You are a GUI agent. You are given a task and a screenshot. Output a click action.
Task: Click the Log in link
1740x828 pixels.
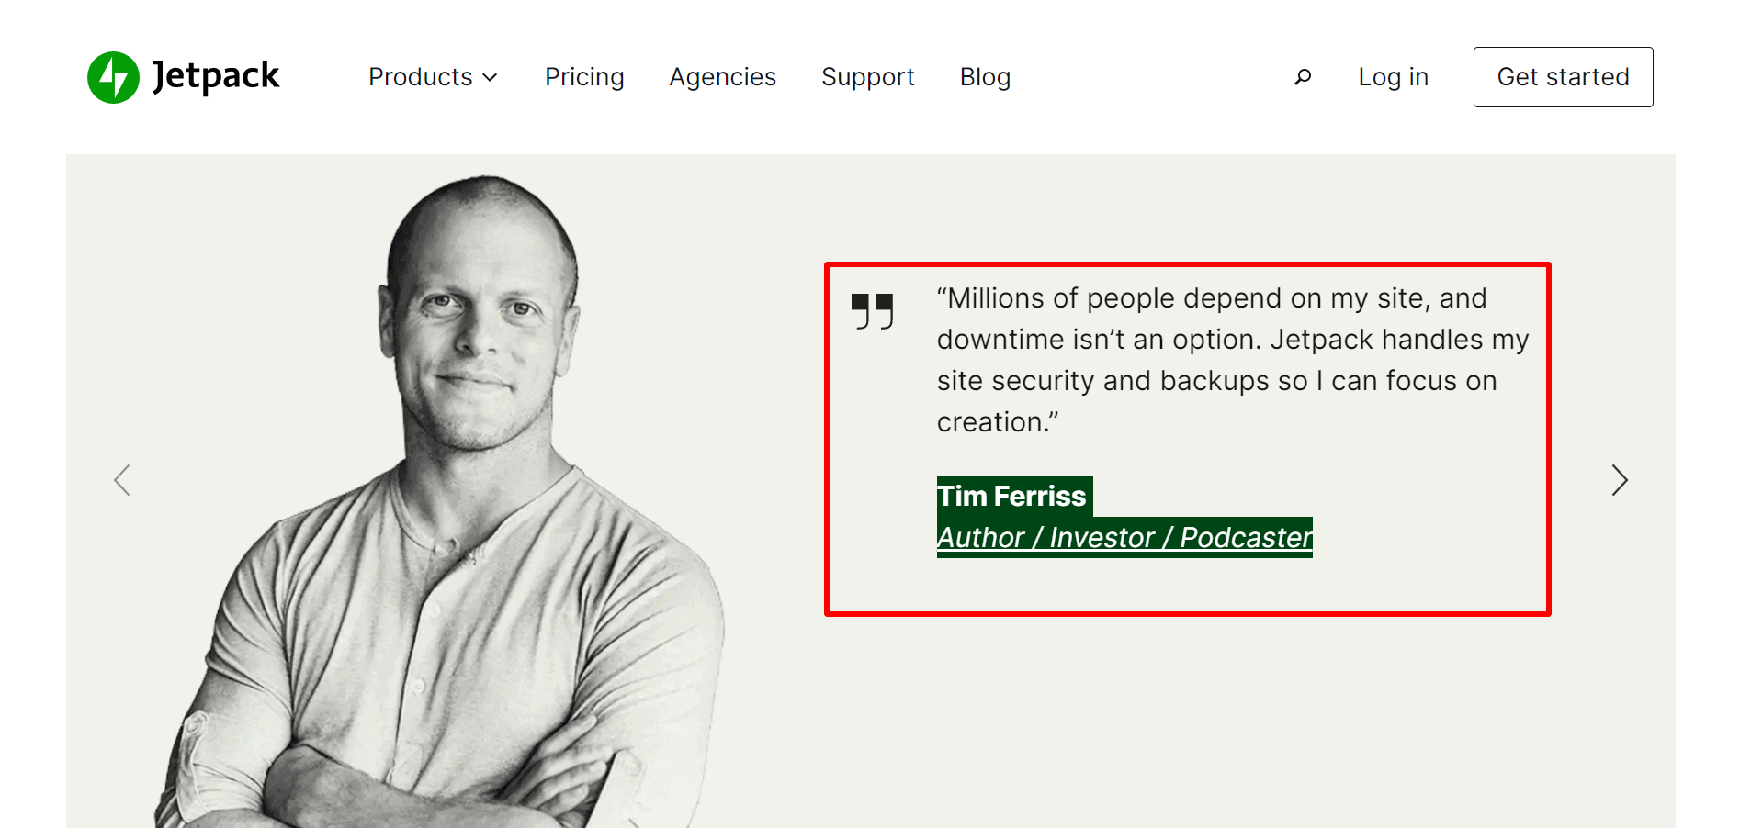coord(1393,77)
